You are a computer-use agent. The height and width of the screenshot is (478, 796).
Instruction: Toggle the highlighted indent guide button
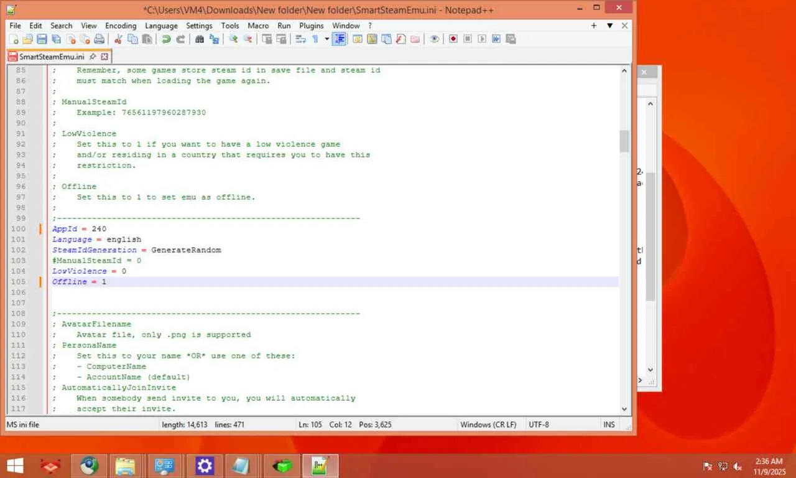[339, 39]
